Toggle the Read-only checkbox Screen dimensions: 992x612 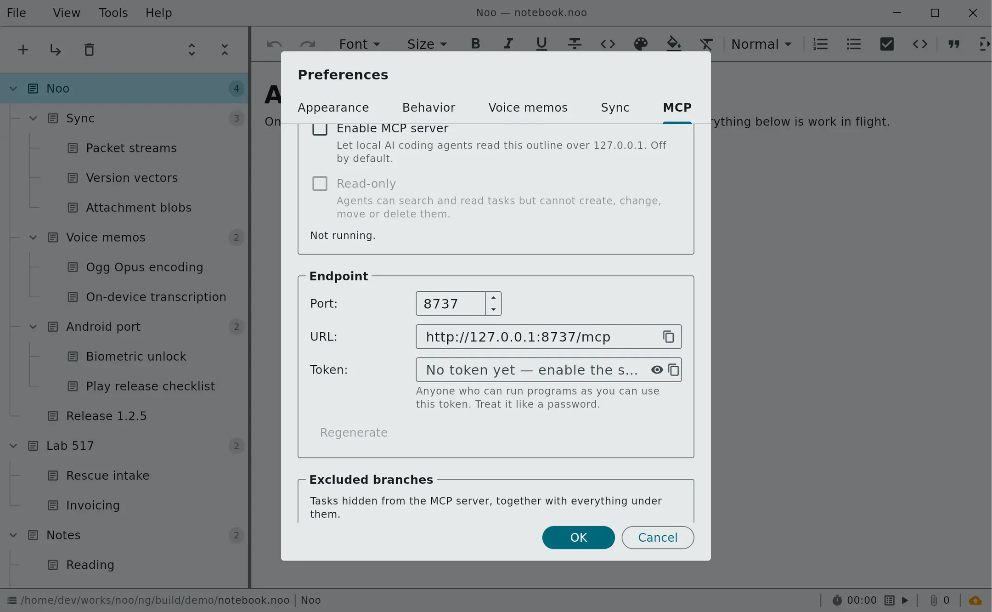pos(320,184)
